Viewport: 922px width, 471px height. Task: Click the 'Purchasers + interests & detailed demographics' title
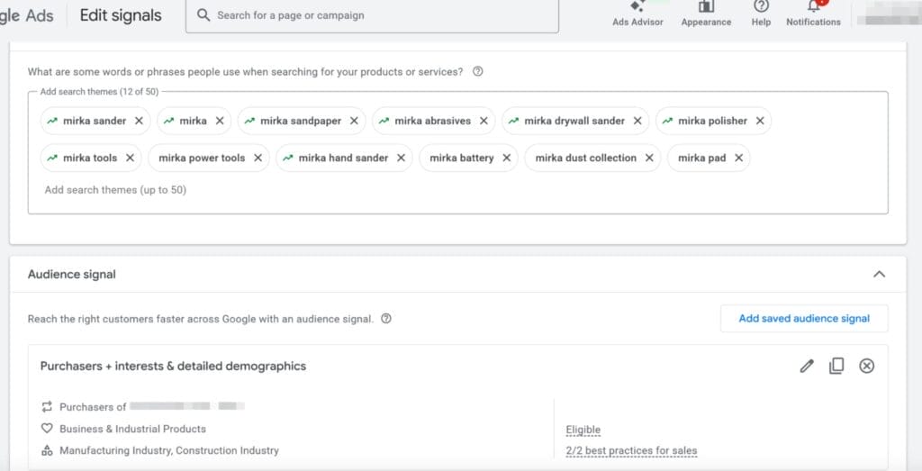(x=173, y=366)
